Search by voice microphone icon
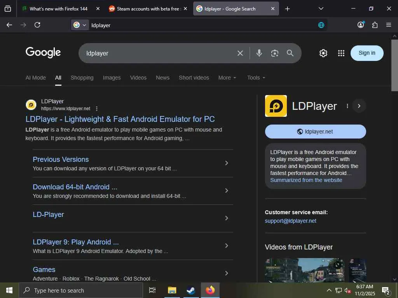Image resolution: width=398 pixels, height=298 pixels. [x=259, y=53]
